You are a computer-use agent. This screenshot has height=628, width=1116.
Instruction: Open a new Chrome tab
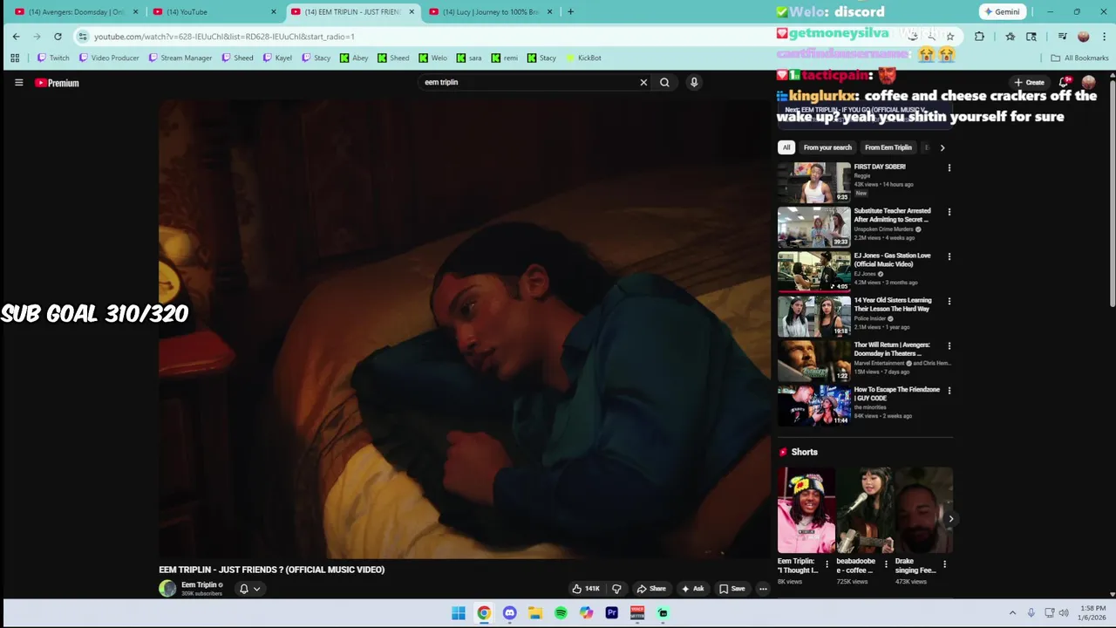pyautogui.click(x=570, y=12)
